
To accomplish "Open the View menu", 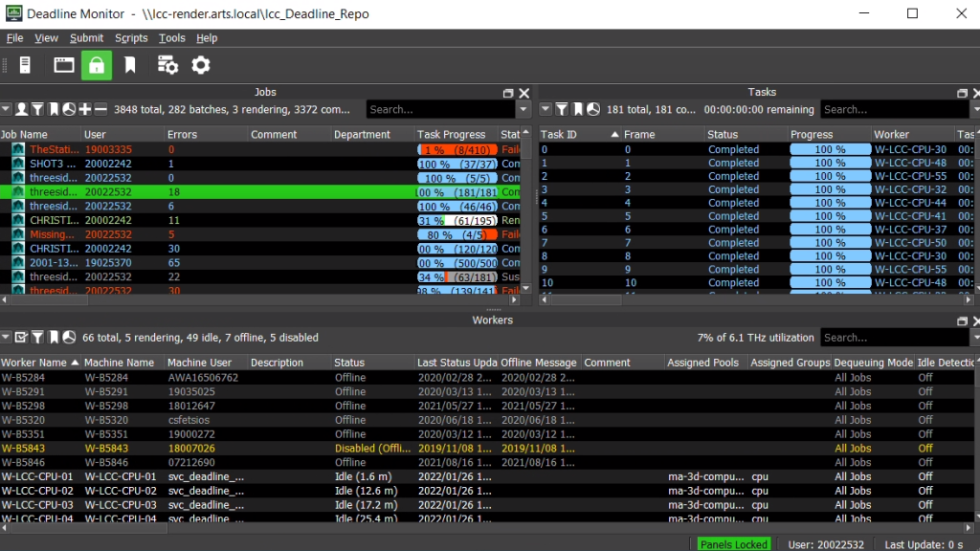I will (46, 38).
